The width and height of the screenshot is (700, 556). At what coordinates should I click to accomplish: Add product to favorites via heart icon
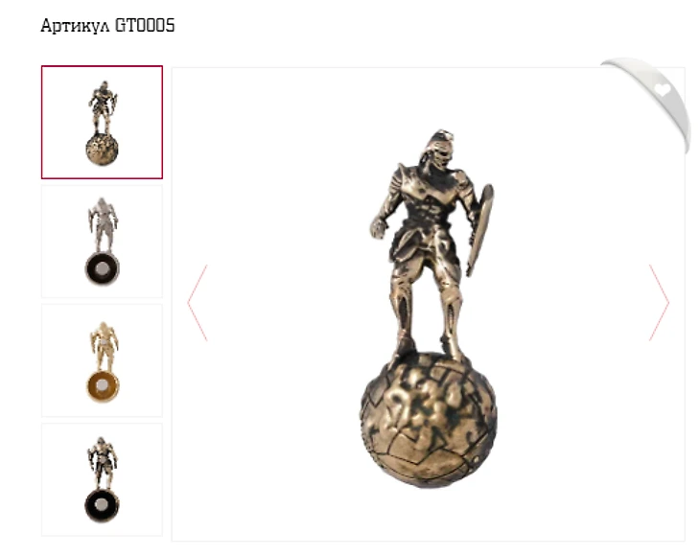coord(663,90)
